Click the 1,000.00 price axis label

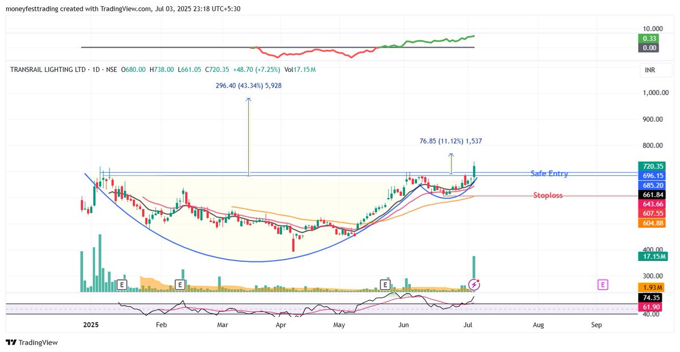tap(654, 93)
